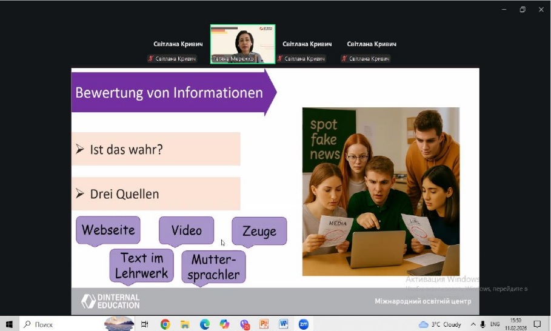Open PowerPoint in the taskbar
The image size is (551, 331).
[264, 324]
